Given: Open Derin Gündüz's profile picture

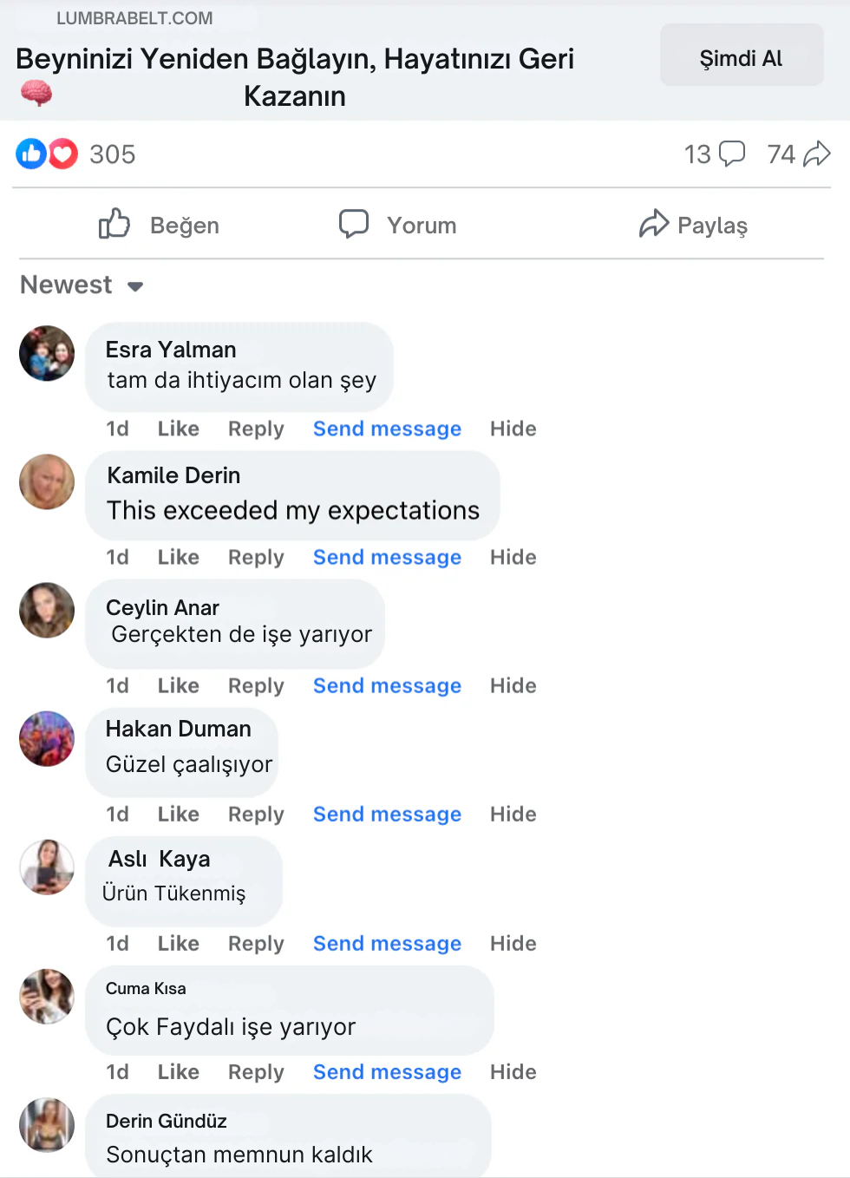Looking at the screenshot, I should (x=47, y=1125).
